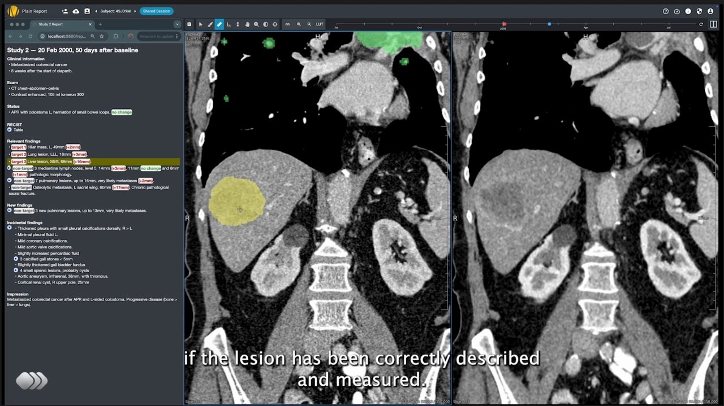Select the arrow pointer tool

point(200,24)
